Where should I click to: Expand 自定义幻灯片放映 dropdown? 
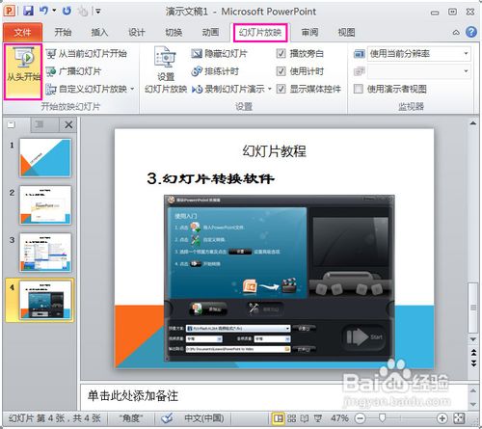pyautogui.click(x=132, y=89)
